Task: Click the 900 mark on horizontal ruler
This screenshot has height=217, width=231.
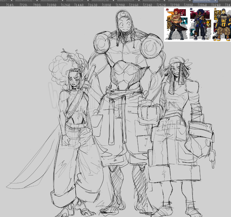Action: coord(37,5)
